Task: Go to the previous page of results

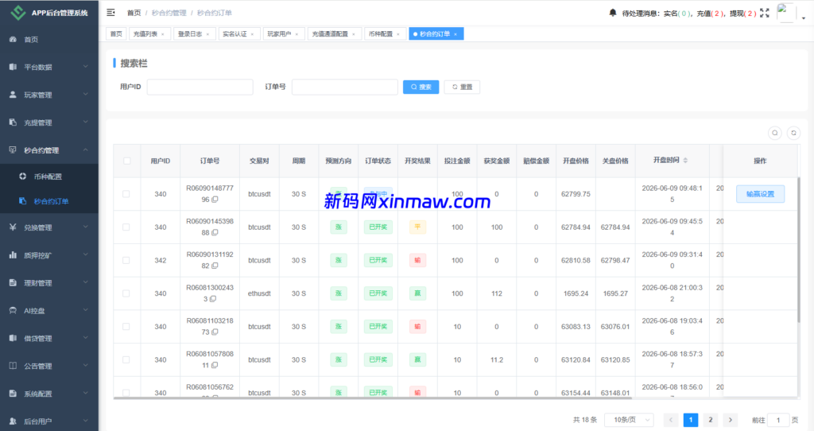Action: click(x=671, y=420)
